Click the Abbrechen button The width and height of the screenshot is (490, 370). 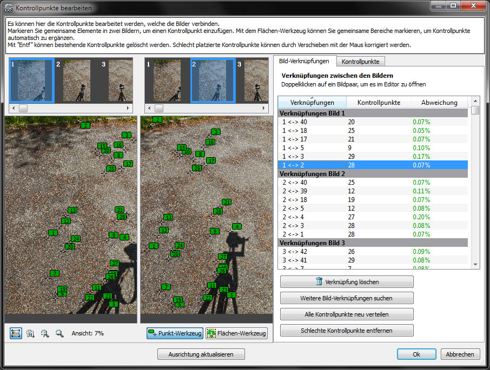click(460, 354)
